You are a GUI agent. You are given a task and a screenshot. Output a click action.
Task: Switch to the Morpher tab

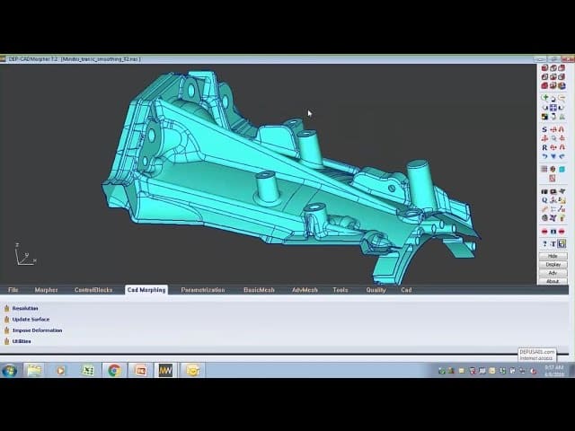46,290
